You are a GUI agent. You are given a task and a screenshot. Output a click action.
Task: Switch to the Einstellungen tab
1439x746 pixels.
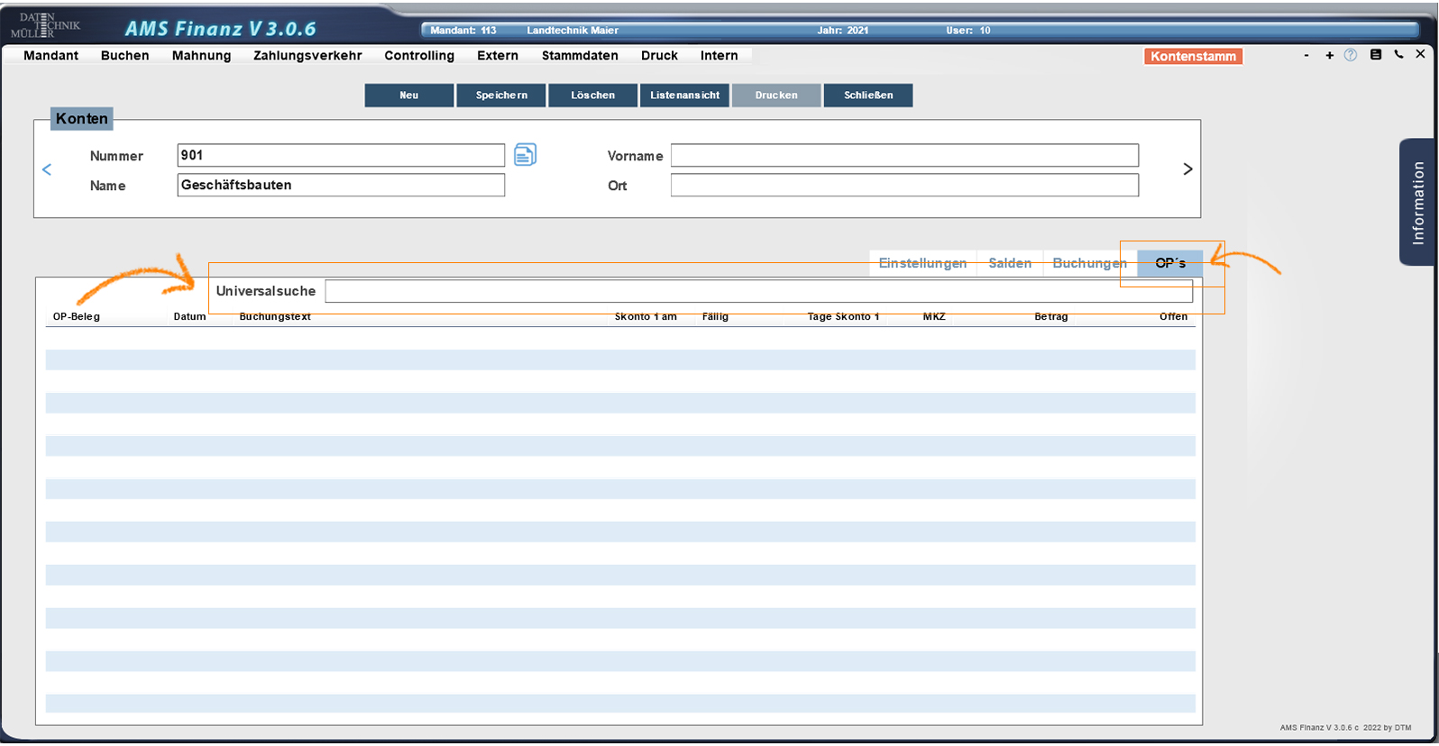pos(922,263)
